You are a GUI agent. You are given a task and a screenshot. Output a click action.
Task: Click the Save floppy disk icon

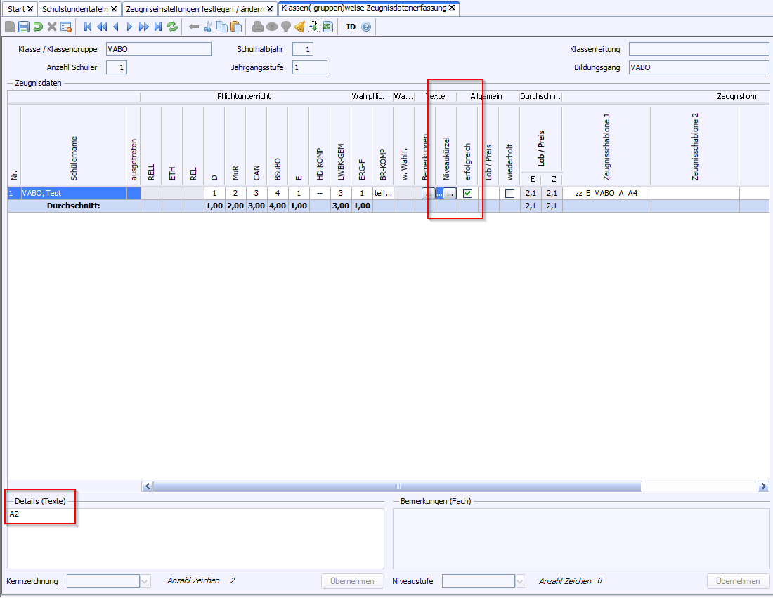tap(24, 27)
